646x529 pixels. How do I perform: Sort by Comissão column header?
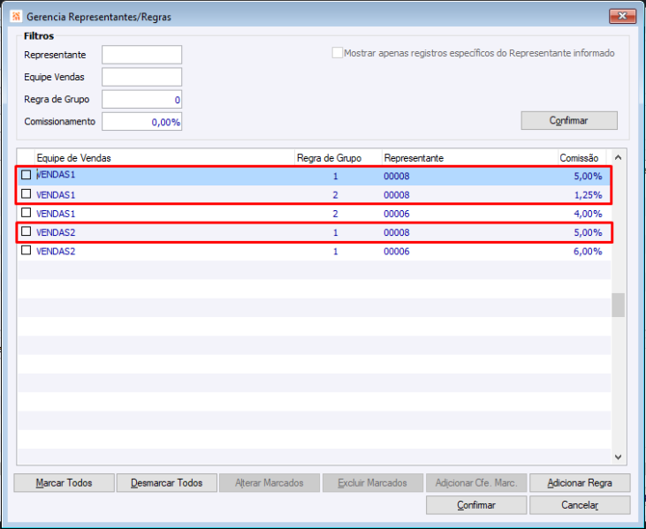[581, 158]
